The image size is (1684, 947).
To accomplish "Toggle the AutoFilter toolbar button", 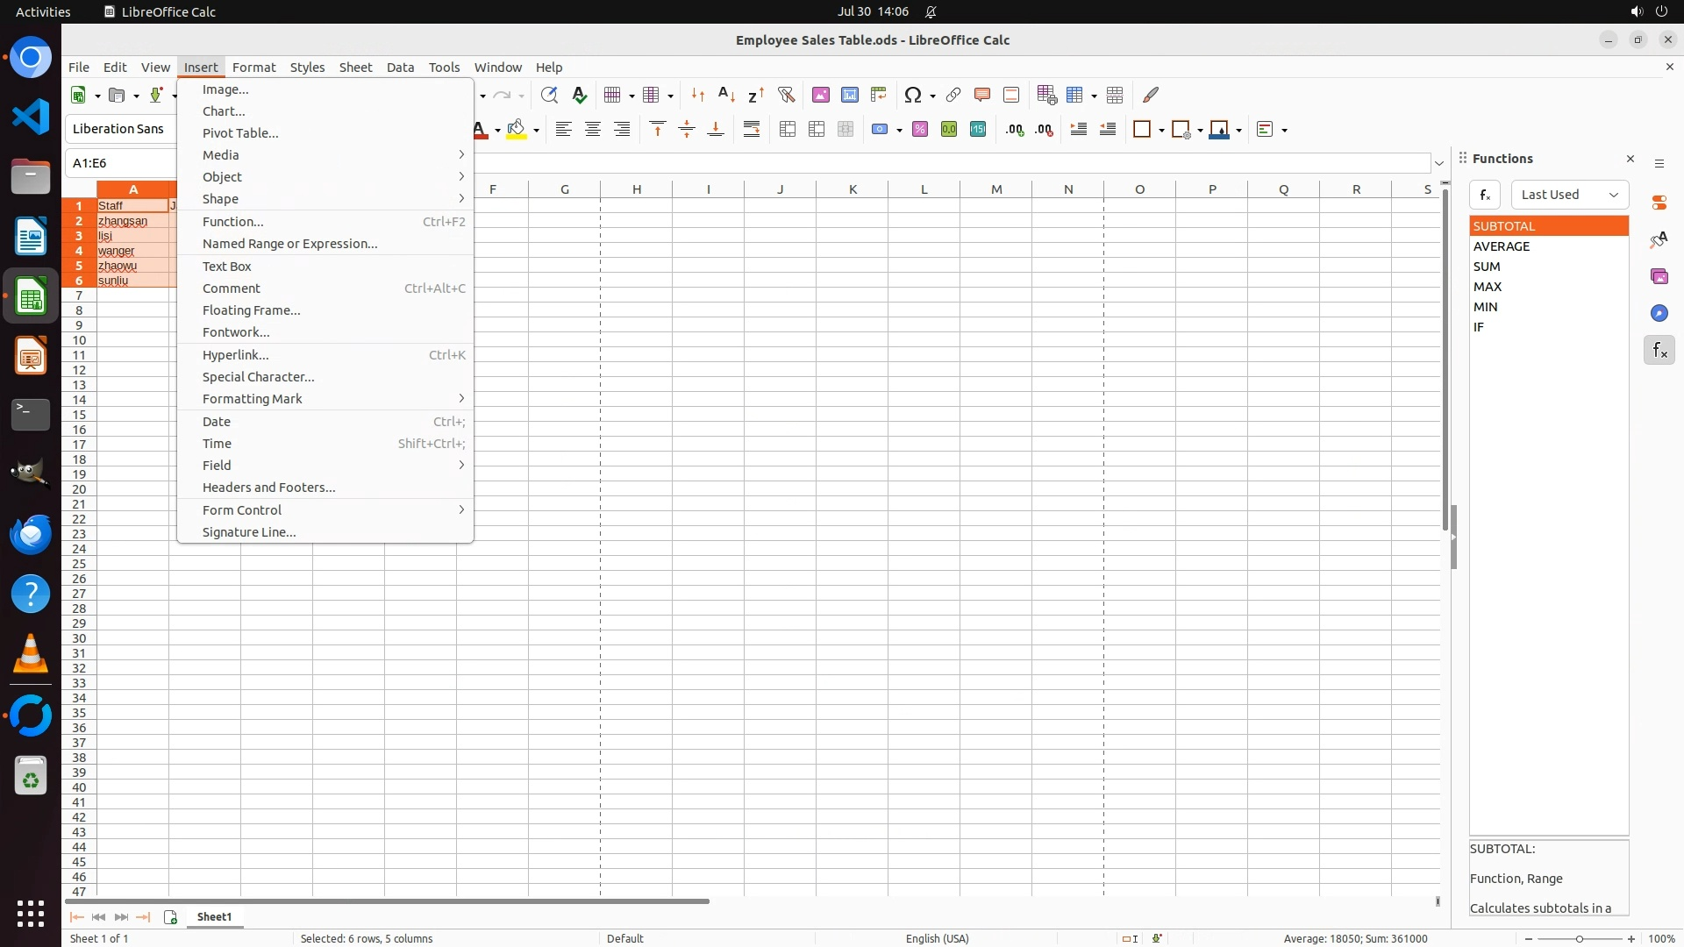I will 786,95.
